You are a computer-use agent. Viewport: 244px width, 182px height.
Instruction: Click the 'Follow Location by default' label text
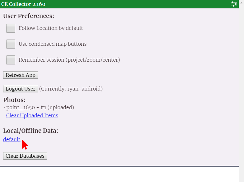51,28
